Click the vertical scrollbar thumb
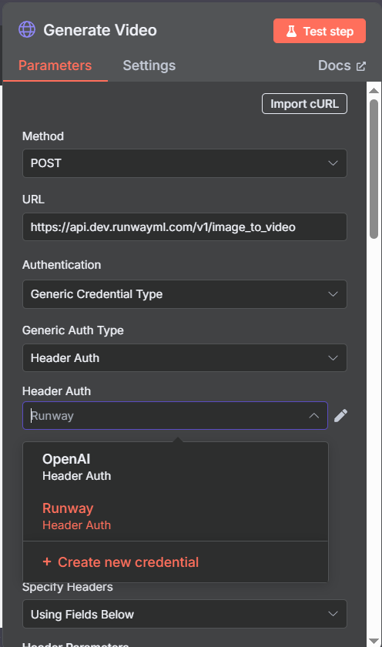The height and width of the screenshot is (647, 382). click(374, 169)
